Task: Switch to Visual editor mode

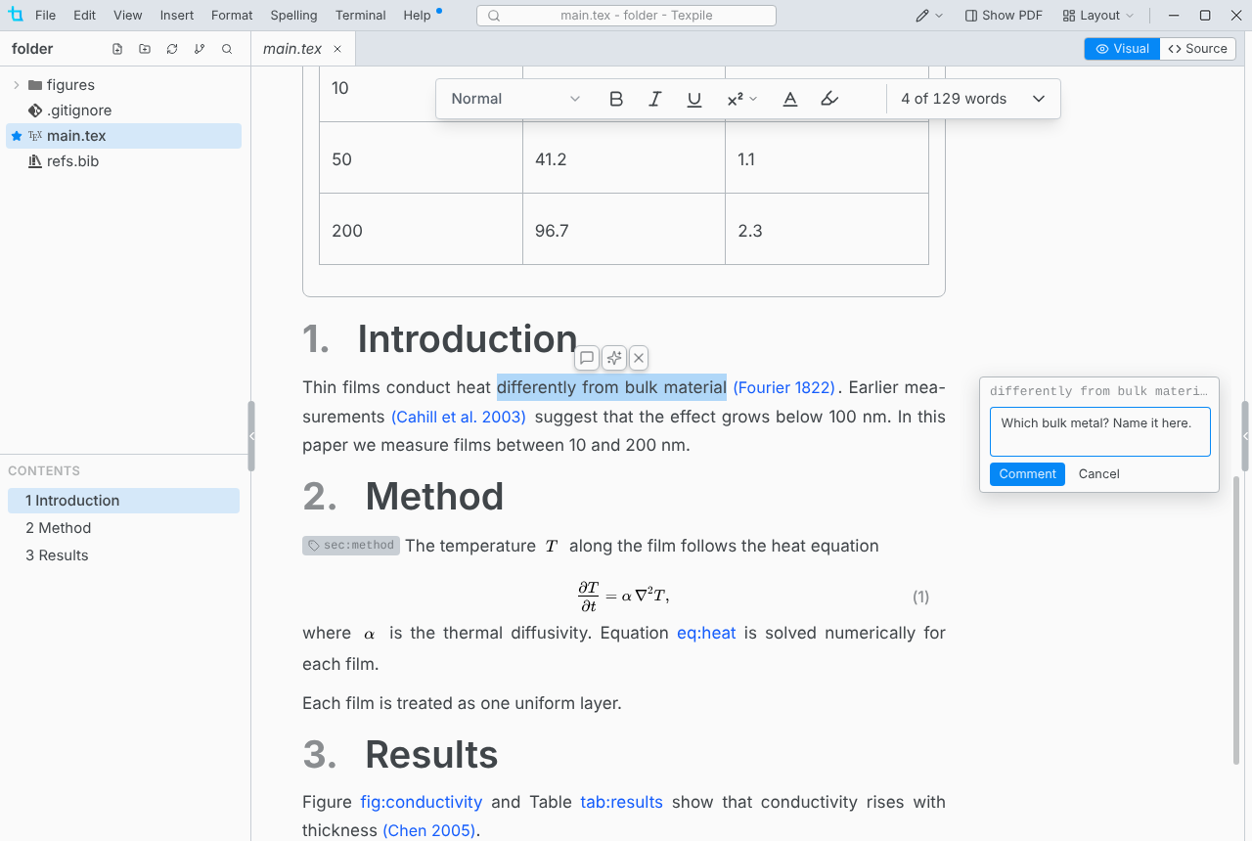Action: 1122,49
